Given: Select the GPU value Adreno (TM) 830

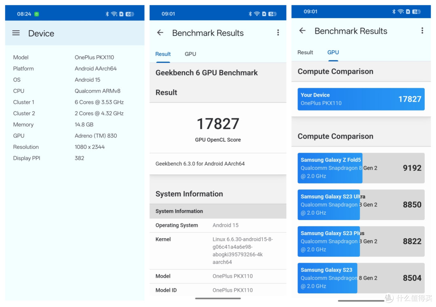Looking at the screenshot, I should pyautogui.click(x=96, y=136).
